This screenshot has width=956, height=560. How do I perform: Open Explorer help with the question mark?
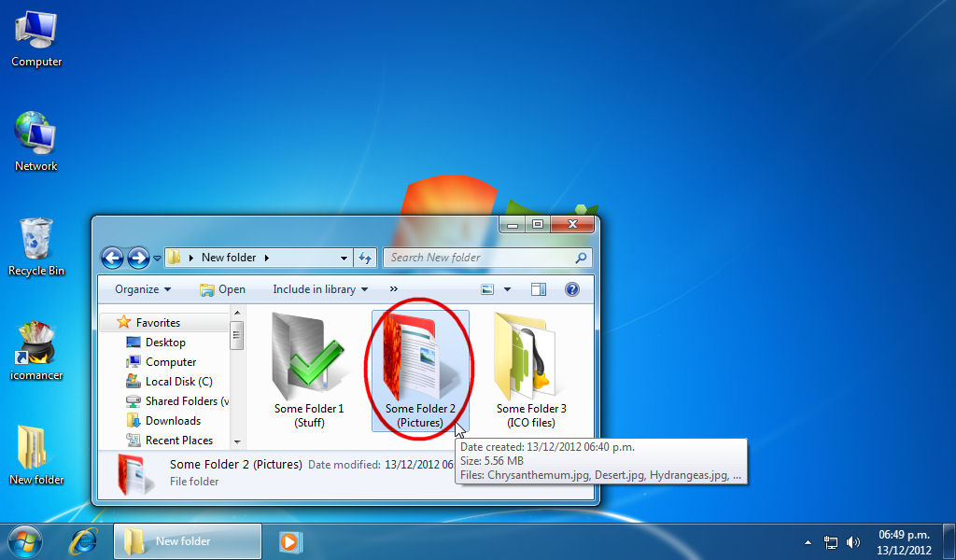(x=572, y=289)
